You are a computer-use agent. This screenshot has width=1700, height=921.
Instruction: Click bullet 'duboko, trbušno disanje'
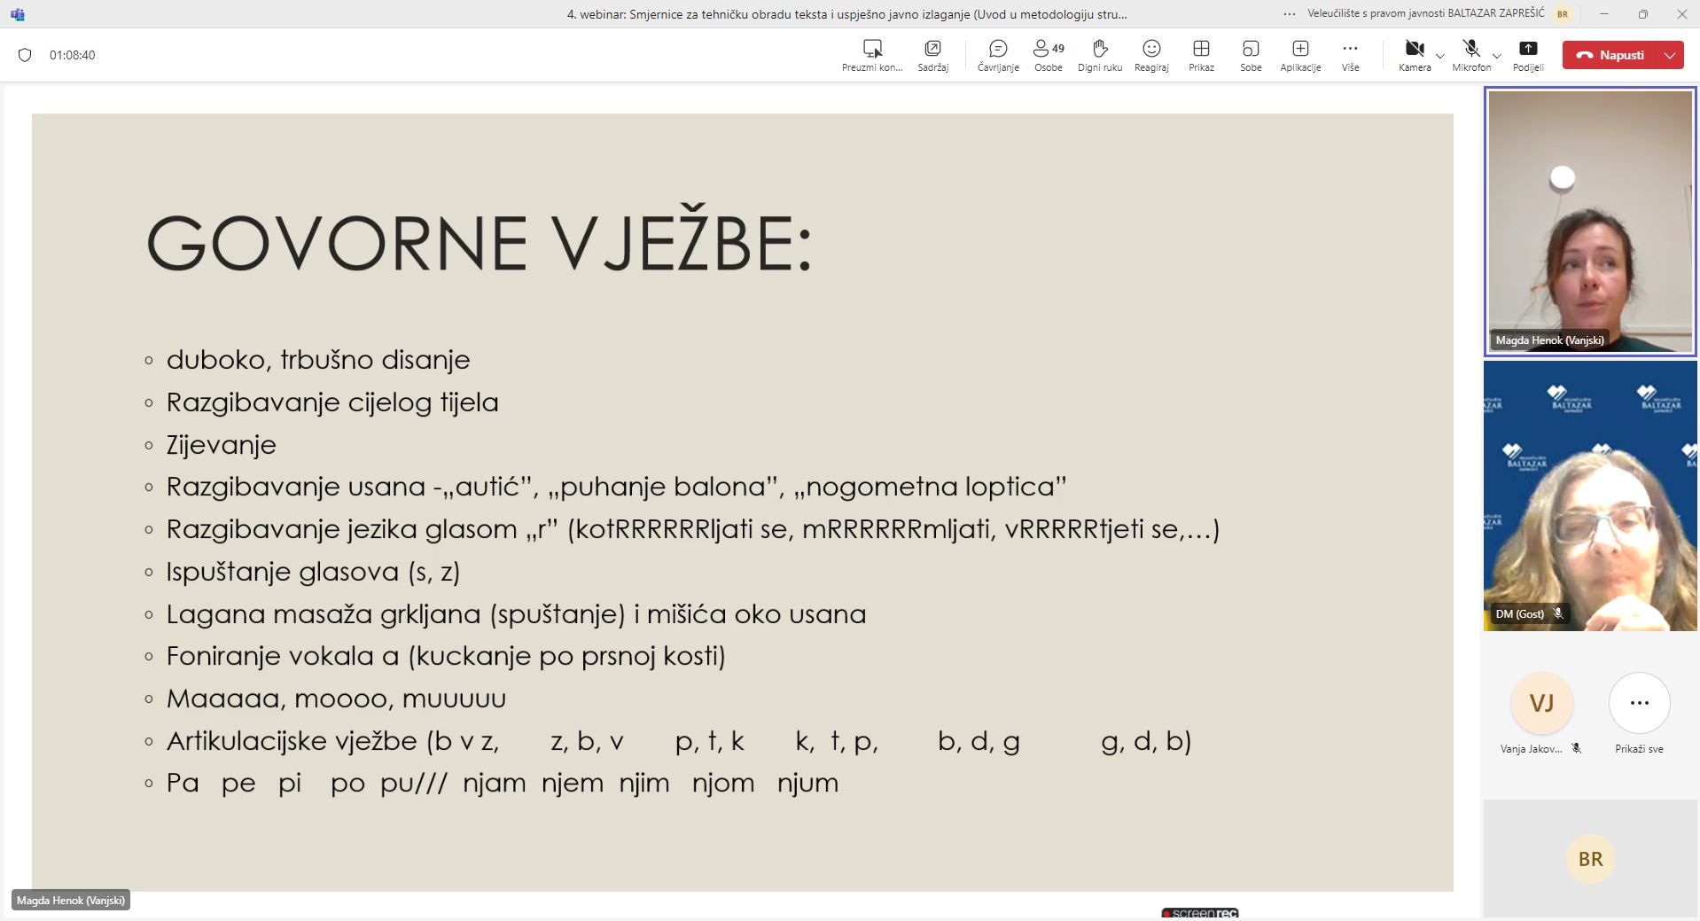pos(318,360)
